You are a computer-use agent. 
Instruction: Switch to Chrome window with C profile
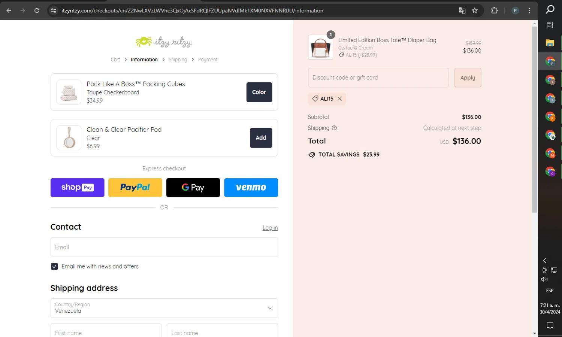click(x=550, y=171)
